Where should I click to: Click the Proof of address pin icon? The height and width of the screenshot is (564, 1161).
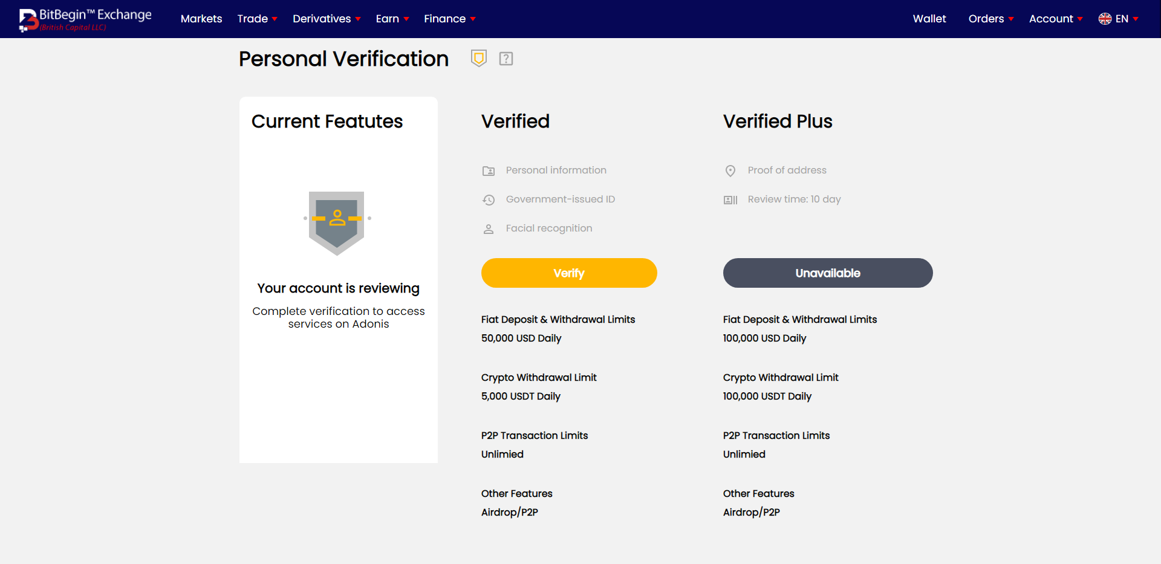[730, 171]
